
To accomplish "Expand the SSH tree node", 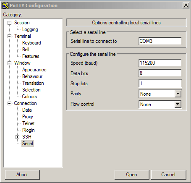I will (17, 137).
